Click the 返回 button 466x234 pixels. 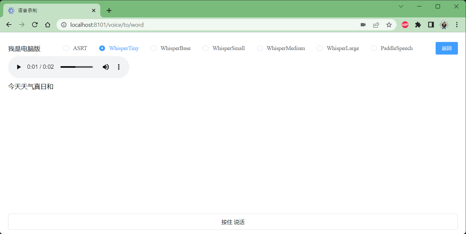(446, 48)
